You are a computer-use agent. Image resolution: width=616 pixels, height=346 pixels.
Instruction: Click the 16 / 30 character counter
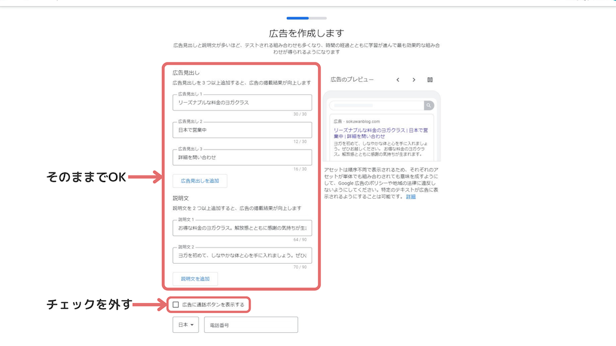[x=300, y=169]
